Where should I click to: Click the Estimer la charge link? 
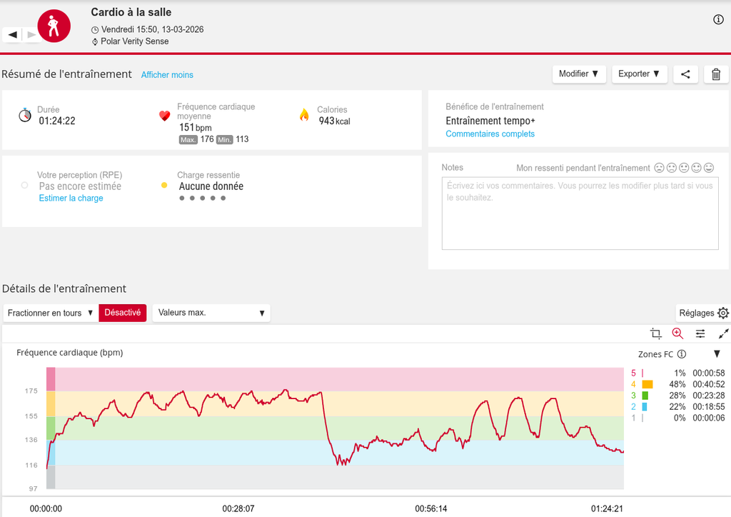(x=71, y=198)
